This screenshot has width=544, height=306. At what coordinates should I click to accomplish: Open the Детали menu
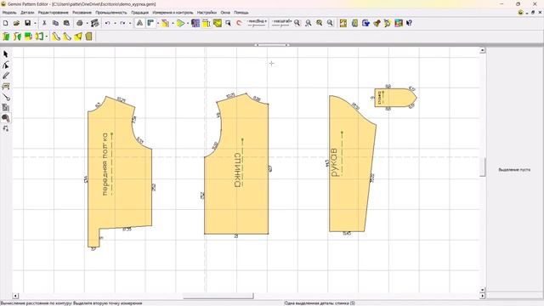[x=27, y=13]
